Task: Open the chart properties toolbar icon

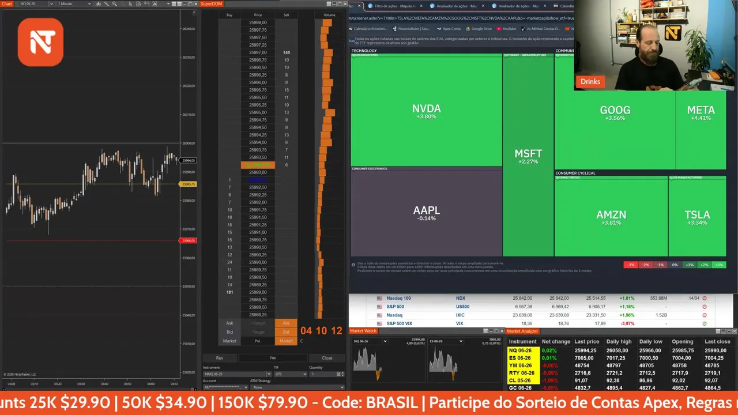Action: 155,4
